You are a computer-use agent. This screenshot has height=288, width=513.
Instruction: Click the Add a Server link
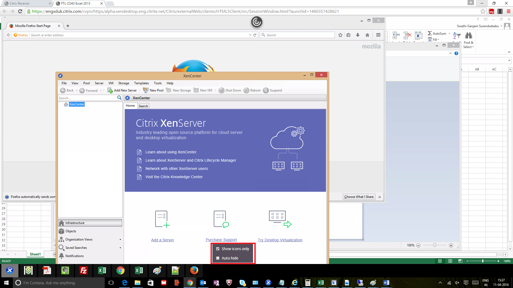point(162,240)
